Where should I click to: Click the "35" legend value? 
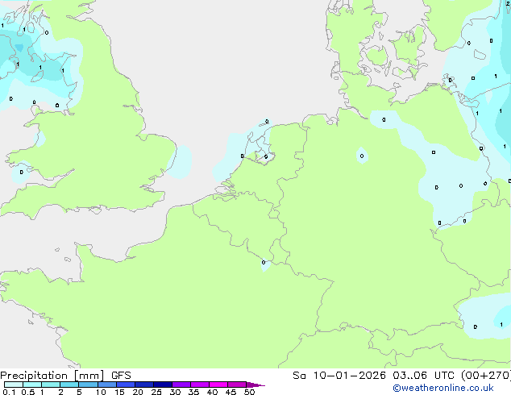click(x=193, y=392)
